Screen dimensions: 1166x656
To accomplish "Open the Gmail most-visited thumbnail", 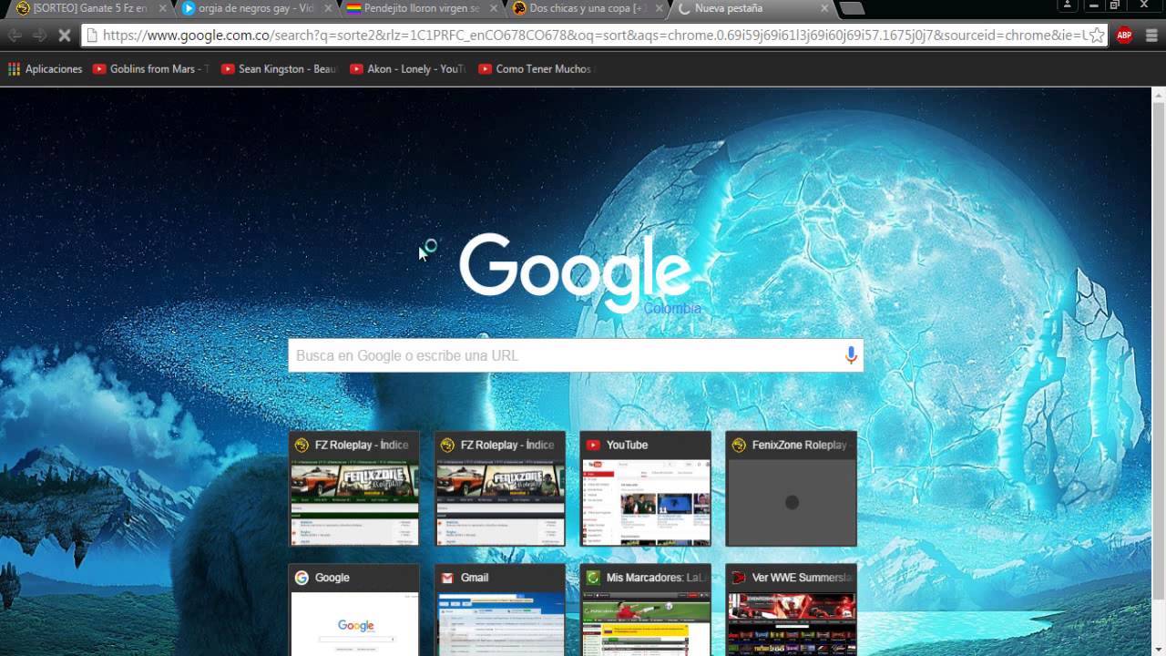I will click(500, 610).
